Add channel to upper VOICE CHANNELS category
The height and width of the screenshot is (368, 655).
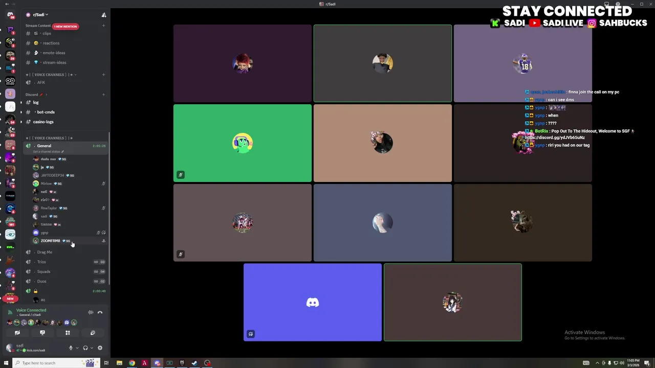pyautogui.click(x=103, y=75)
